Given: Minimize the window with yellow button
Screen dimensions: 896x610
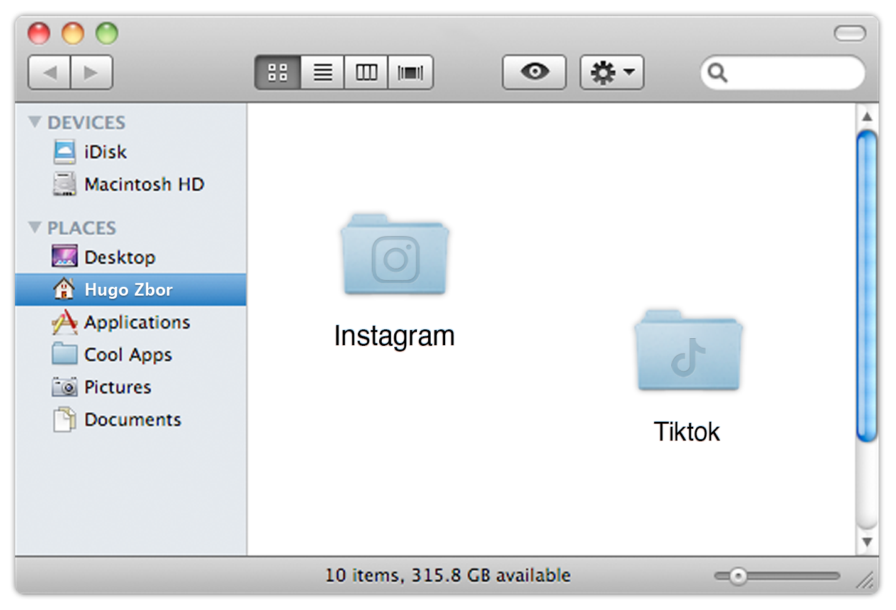Looking at the screenshot, I should click(x=73, y=33).
